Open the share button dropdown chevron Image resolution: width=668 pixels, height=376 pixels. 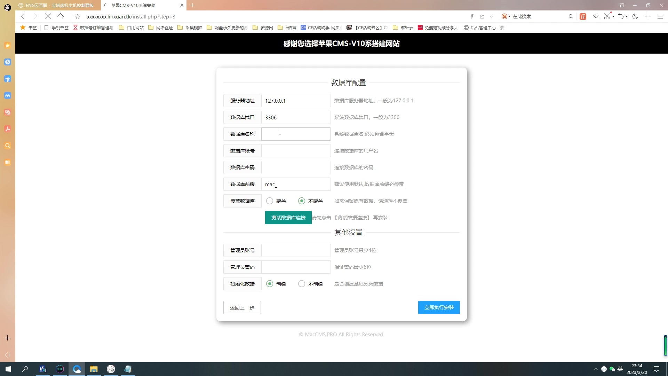click(492, 16)
